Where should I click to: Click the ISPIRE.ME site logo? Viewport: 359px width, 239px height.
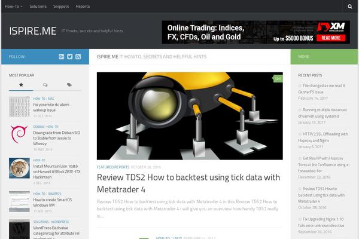pyautogui.click(x=33, y=31)
